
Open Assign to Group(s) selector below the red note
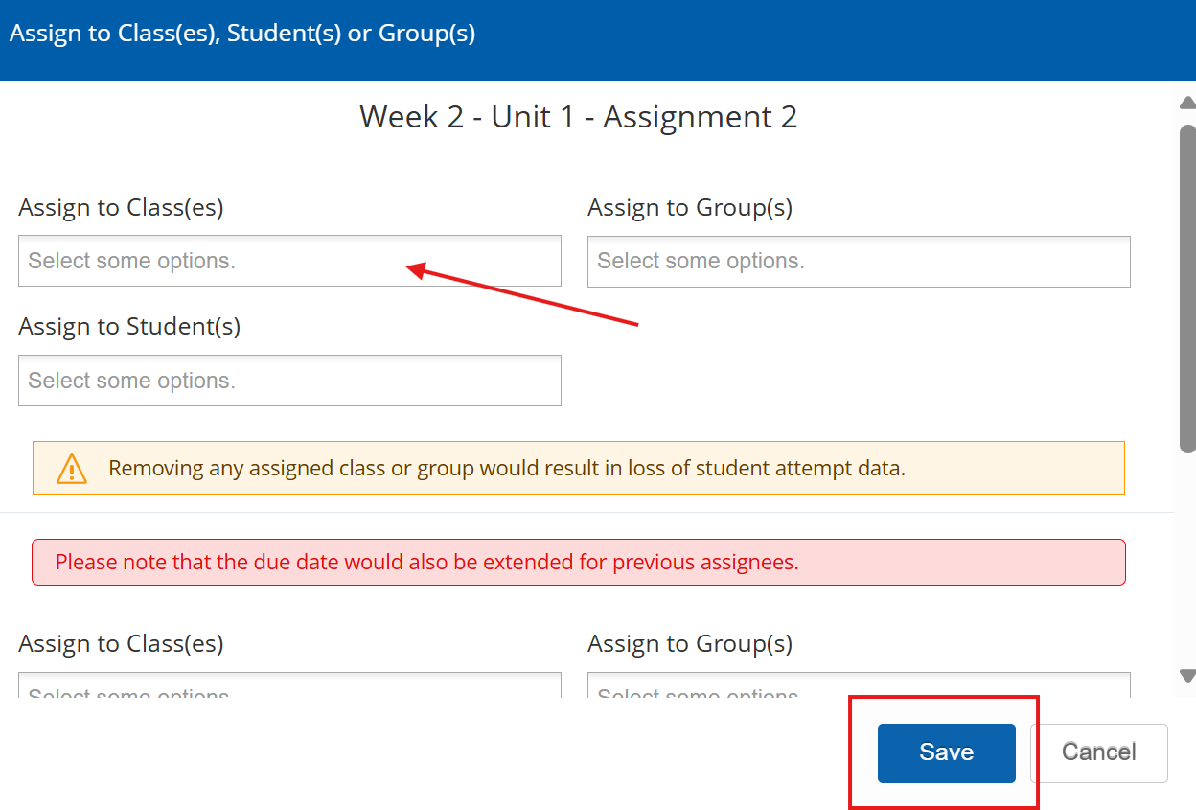(859, 686)
